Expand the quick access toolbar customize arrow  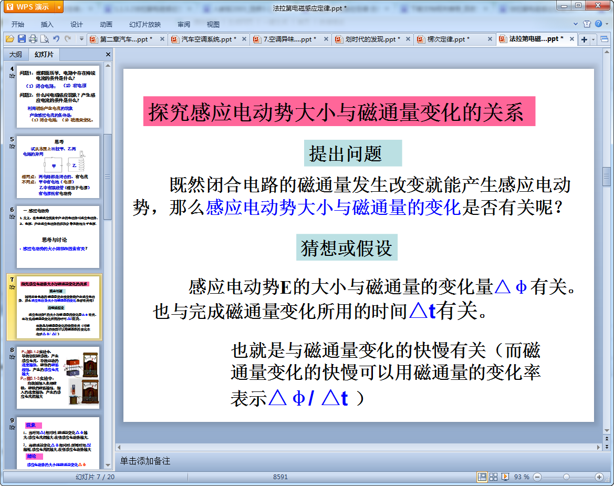pyautogui.click(x=81, y=39)
